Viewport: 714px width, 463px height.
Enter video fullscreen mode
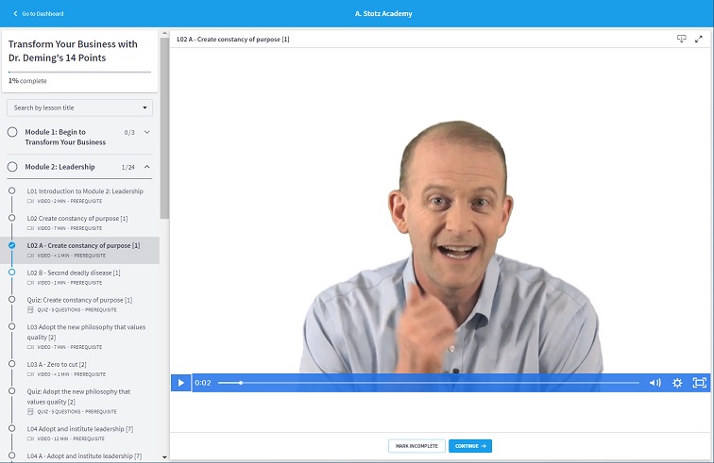(x=699, y=383)
